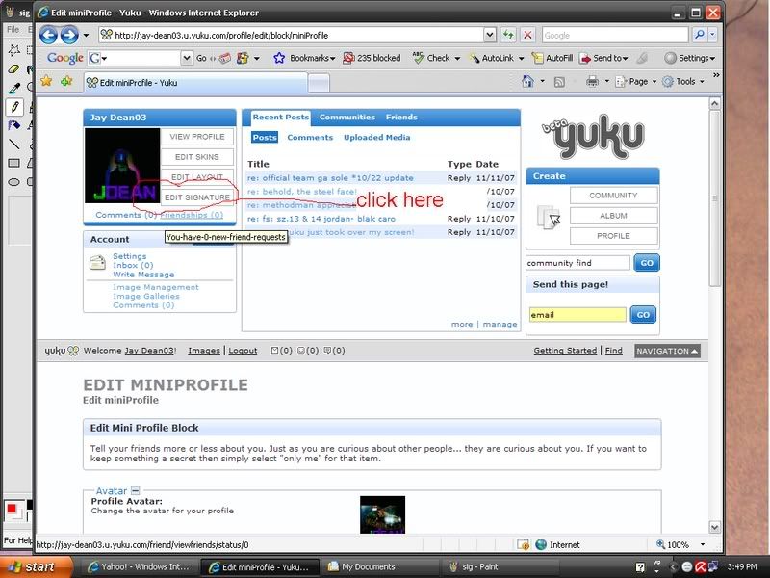The image size is (770, 578).
Task: Stop loading with the red X button
Action: tap(527, 35)
